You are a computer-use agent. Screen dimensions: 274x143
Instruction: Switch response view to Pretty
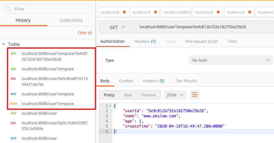[x=109, y=95]
